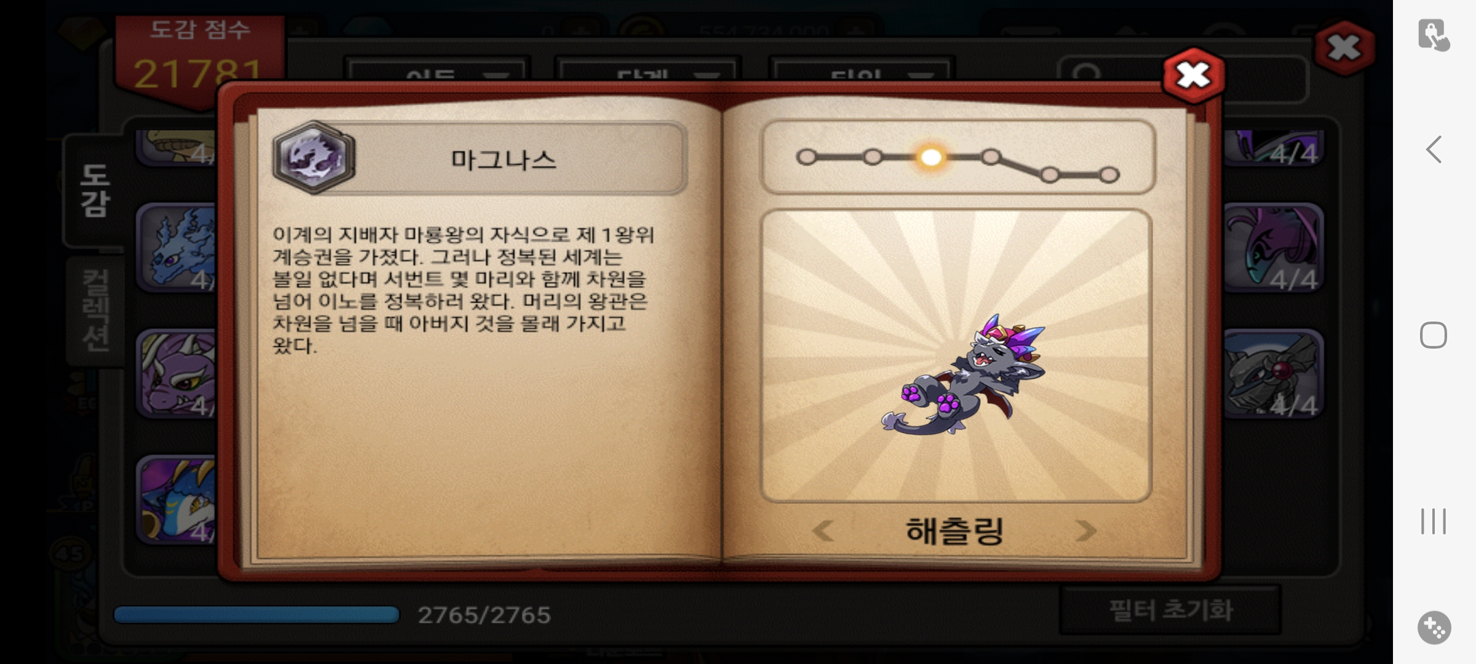Select the glowing third stage dot
This screenshot has height=664, width=1476.
pyautogui.click(x=930, y=157)
